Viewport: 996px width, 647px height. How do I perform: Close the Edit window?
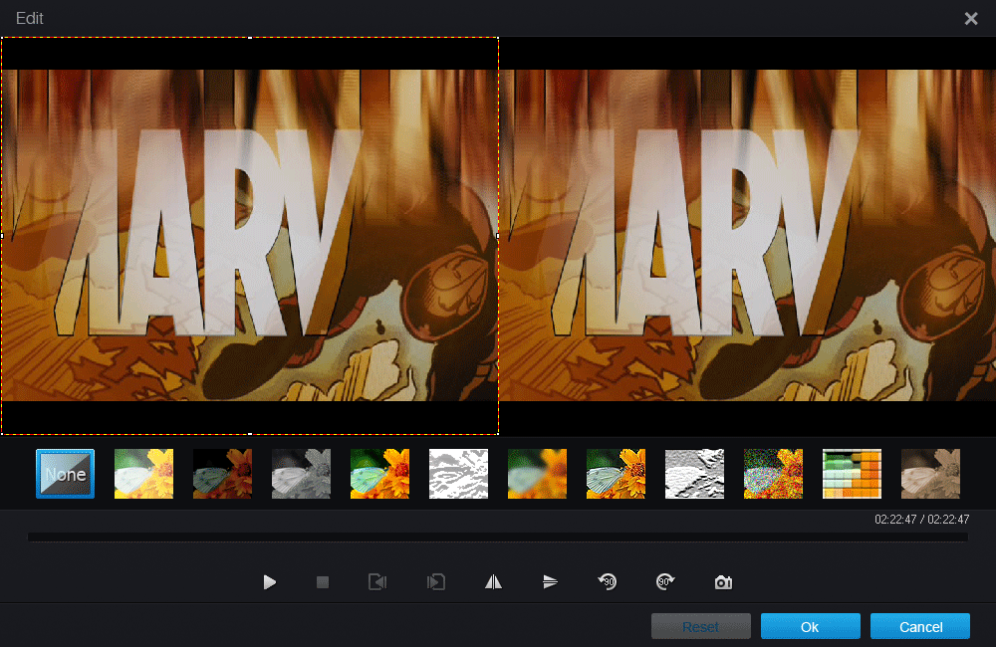click(x=971, y=18)
